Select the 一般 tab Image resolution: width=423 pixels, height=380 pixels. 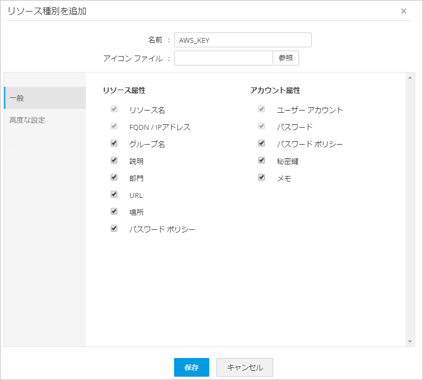[45, 98]
